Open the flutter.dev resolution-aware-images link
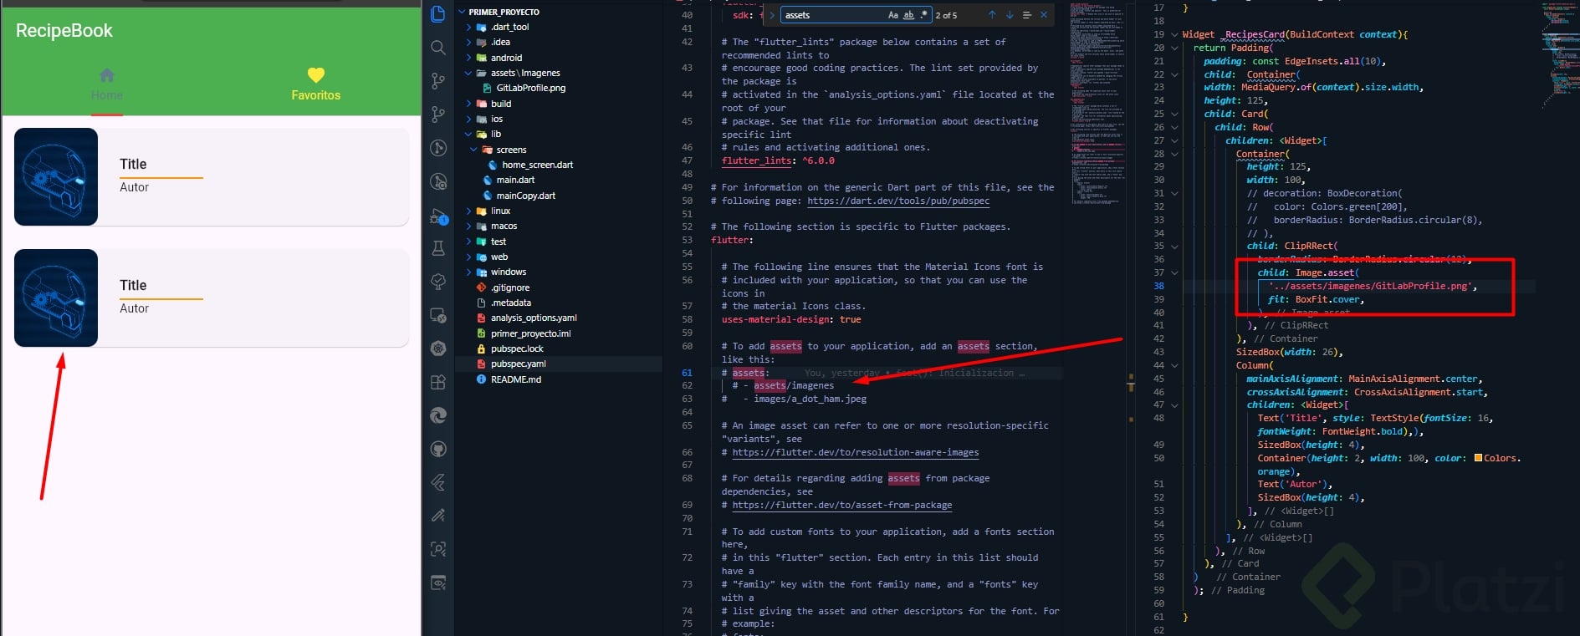Image resolution: width=1580 pixels, height=636 pixels. (x=856, y=452)
